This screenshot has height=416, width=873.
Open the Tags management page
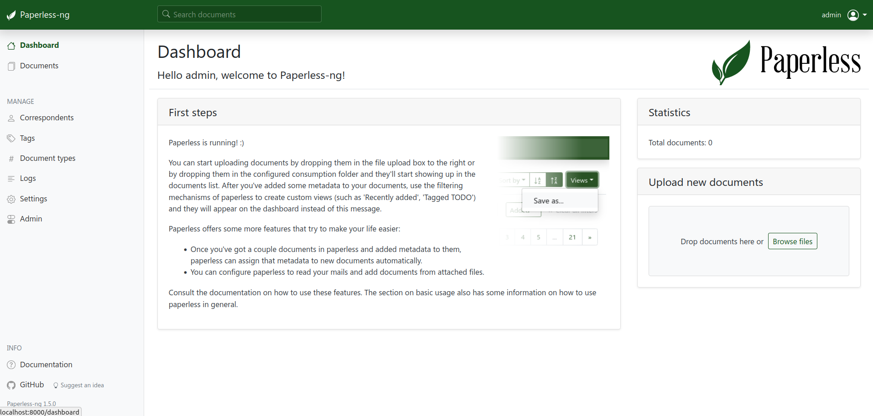point(27,138)
